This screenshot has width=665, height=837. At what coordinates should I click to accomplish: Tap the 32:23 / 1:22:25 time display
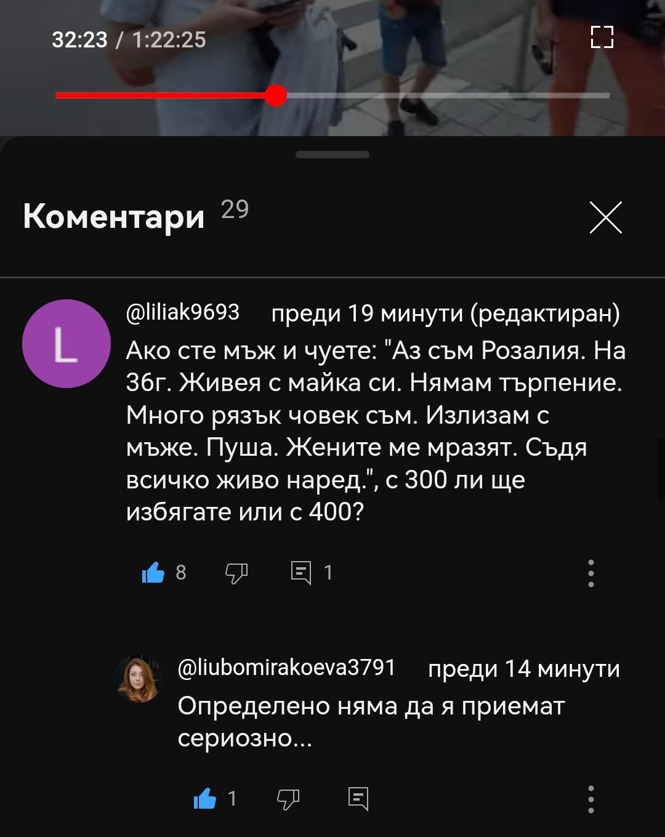[129, 40]
